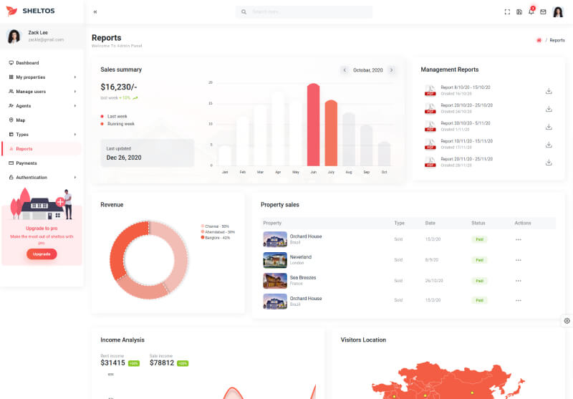This screenshot has height=399, width=573.
Task: Expand My properties submenu
Action: (42, 77)
